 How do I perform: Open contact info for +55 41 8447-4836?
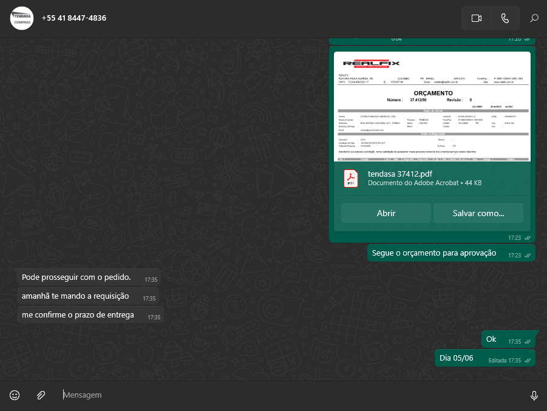74,18
